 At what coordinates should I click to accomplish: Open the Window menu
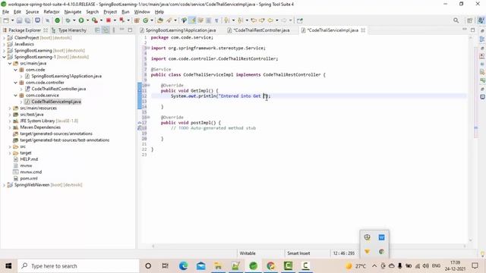[142, 12]
